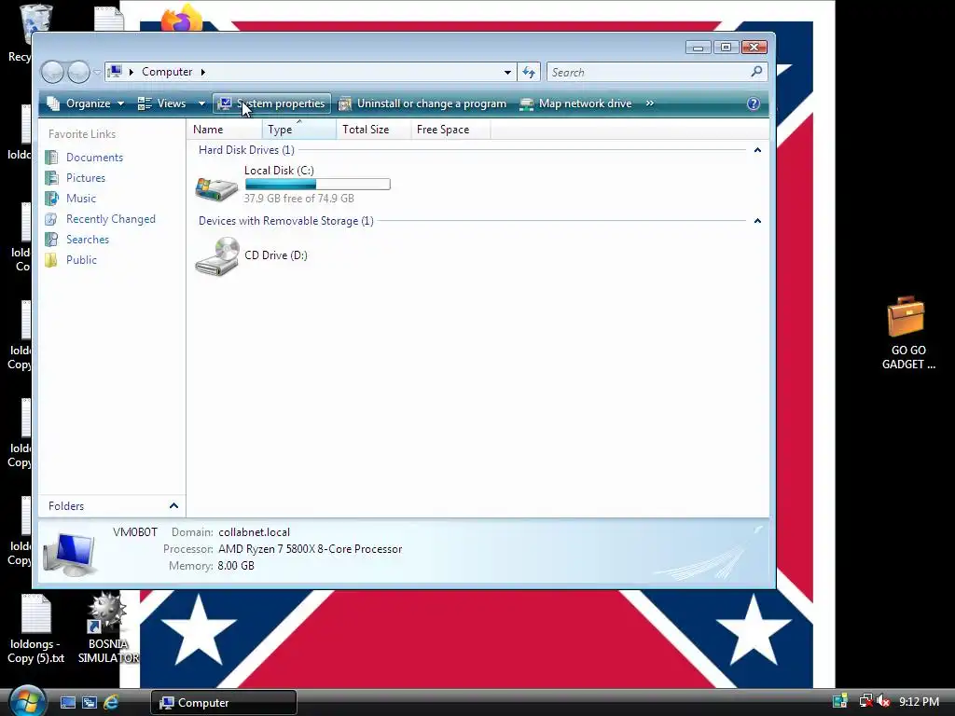Open recent pages dropdown next to Forward
The image size is (955, 716).
[97, 72]
